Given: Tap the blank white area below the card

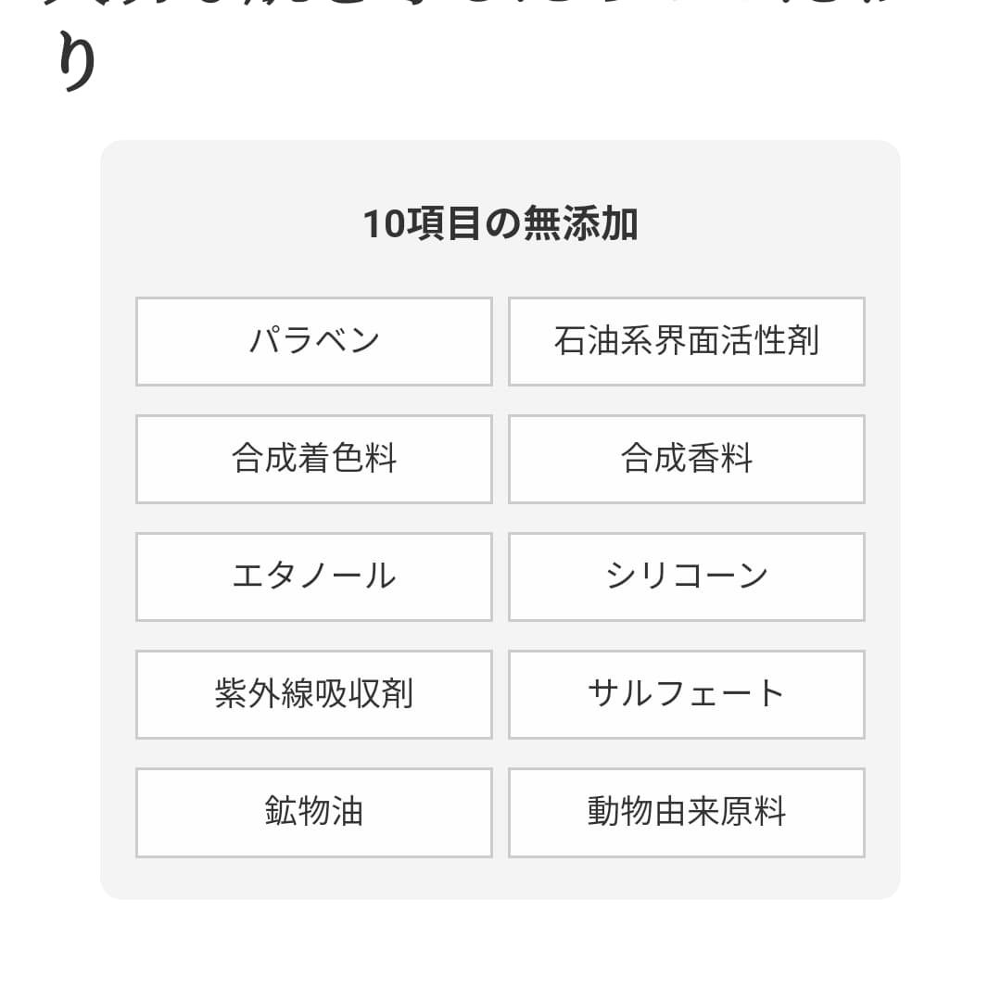Looking at the screenshot, I should 500,950.
